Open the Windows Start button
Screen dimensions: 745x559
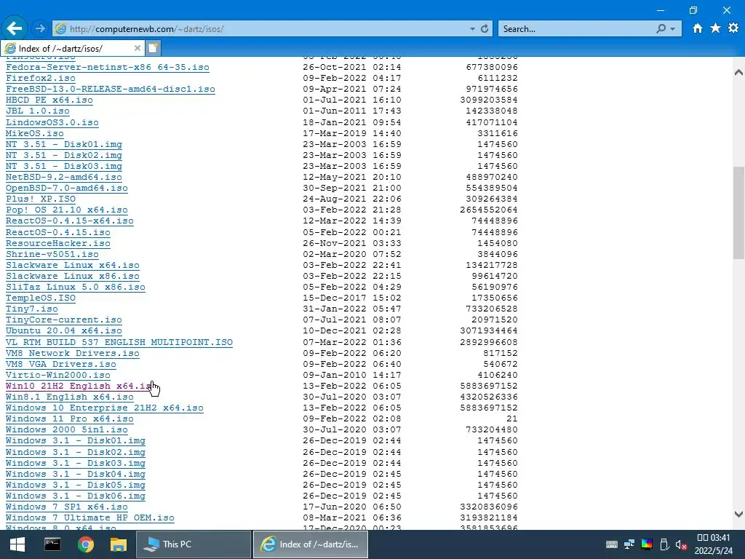click(x=17, y=544)
